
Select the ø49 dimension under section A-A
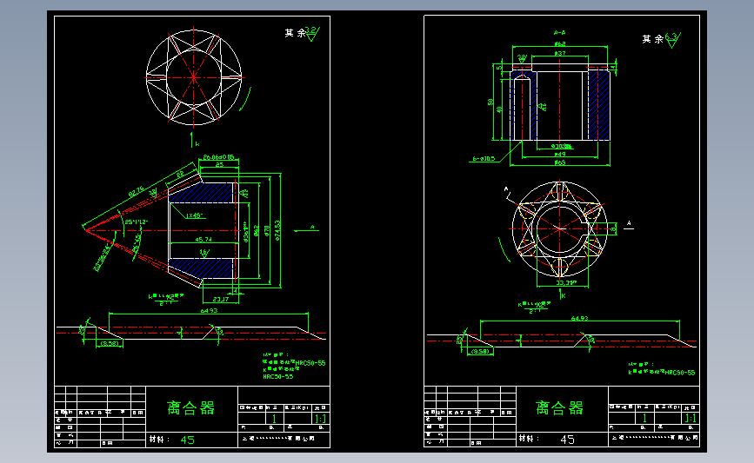click(560, 154)
